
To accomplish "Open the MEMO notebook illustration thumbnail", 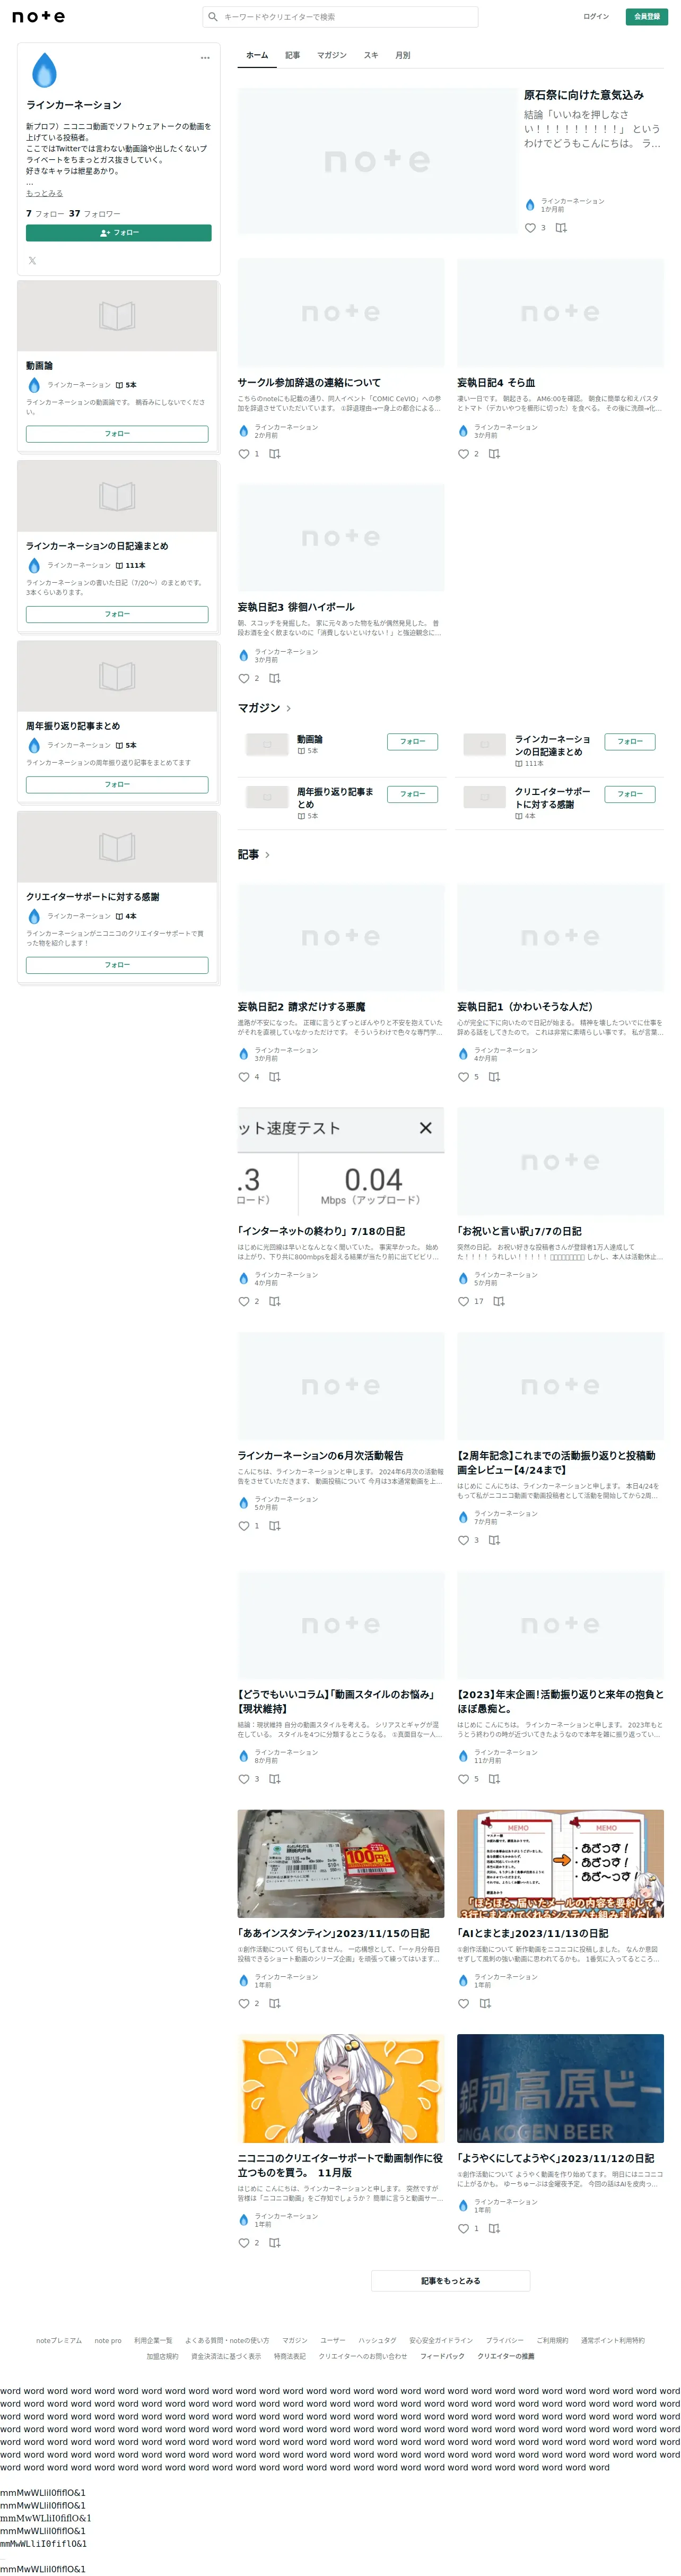I will click(560, 1864).
